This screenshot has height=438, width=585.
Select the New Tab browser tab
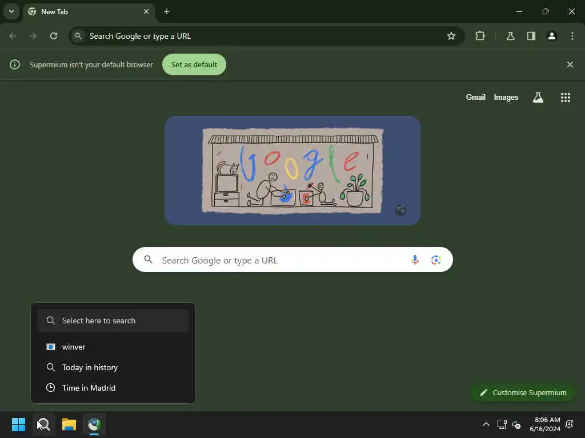click(x=90, y=12)
